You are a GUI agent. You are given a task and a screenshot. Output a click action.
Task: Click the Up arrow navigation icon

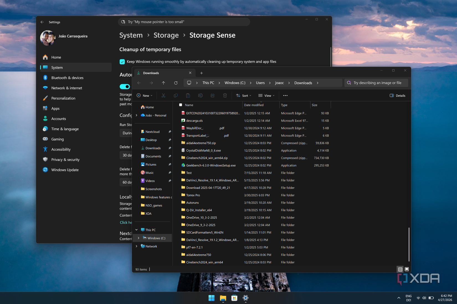tap(163, 83)
